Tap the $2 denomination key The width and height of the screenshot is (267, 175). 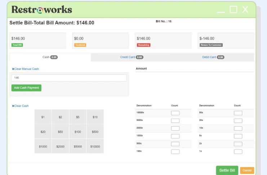click(61, 117)
